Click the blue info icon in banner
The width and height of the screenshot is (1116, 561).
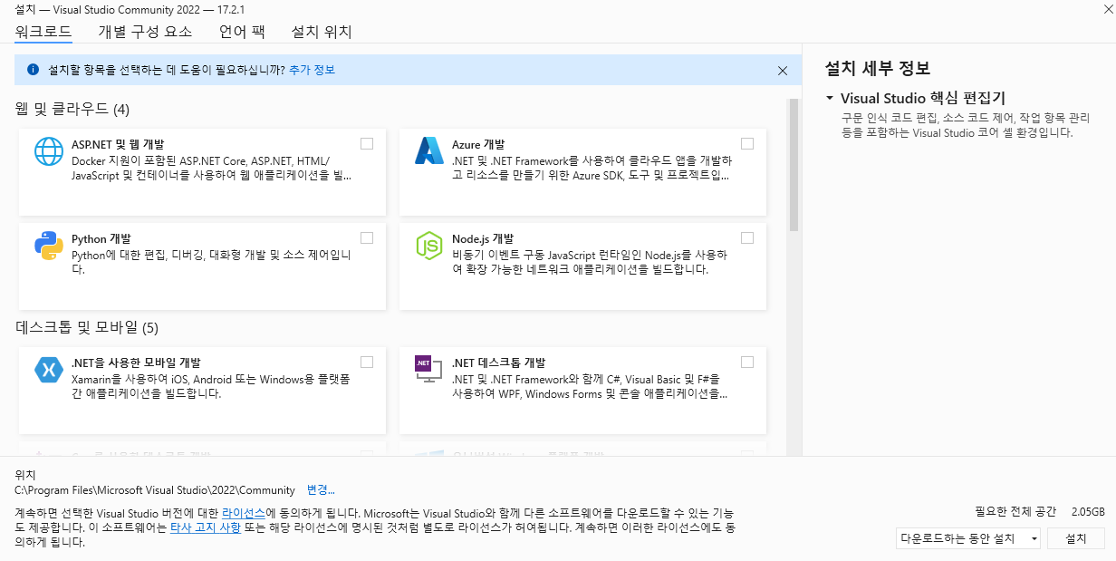pos(34,69)
